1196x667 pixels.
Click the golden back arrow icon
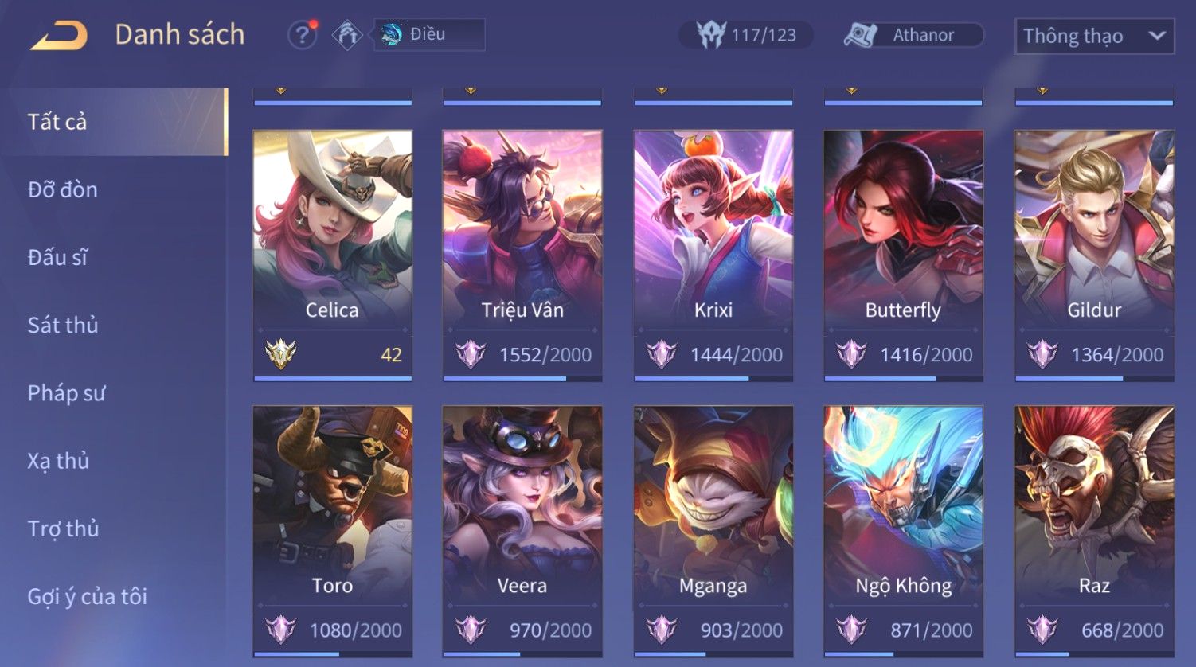[x=59, y=36]
